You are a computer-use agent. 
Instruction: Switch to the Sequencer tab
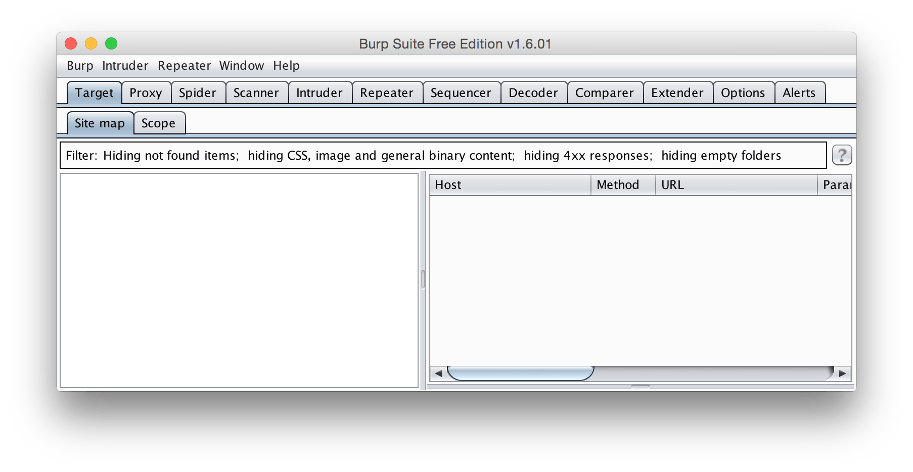pyautogui.click(x=461, y=92)
